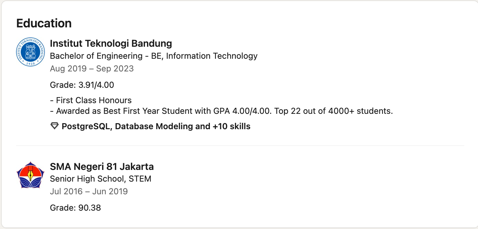Select the Education section heading
478x229 pixels.
click(x=44, y=23)
